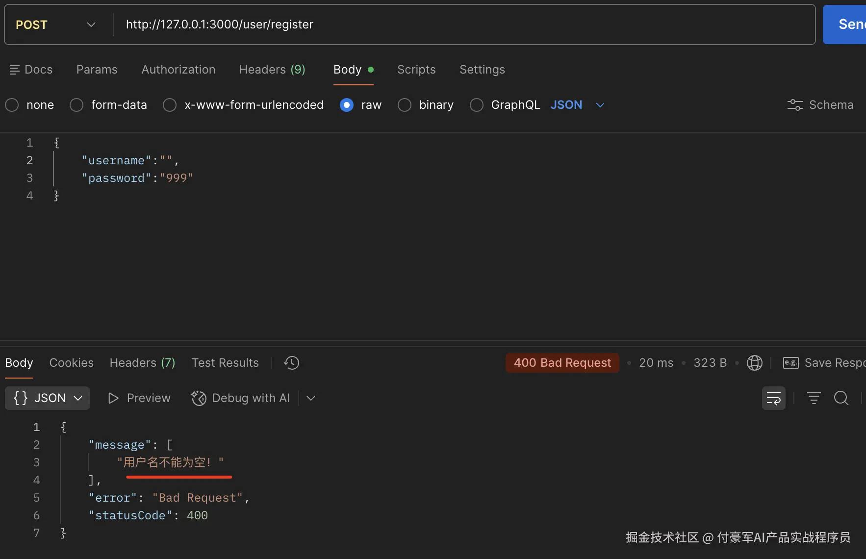The height and width of the screenshot is (559, 866).
Task: Open the response filter icon
Action: [814, 398]
